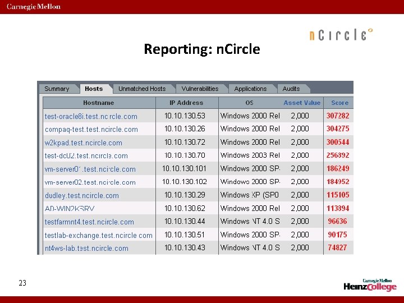Select IP address 10.10.130.29
The height and width of the screenshot is (303, 404).
(x=185, y=195)
